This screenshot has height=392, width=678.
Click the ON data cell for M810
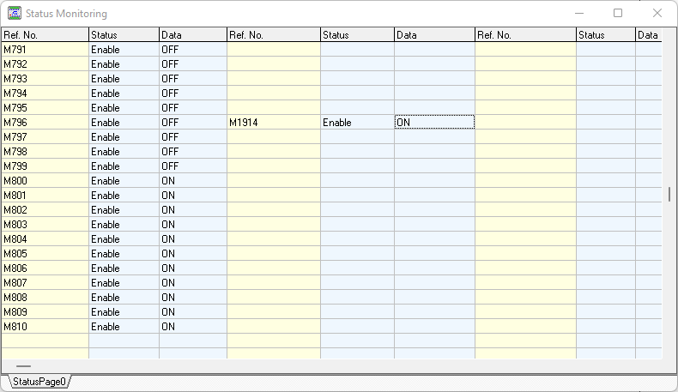click(192, 327)
